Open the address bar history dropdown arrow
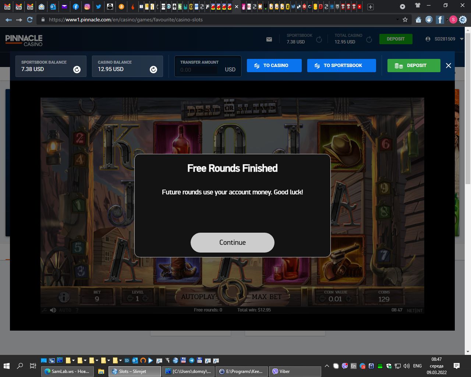 pyautogui.click(x=397, y=20)
